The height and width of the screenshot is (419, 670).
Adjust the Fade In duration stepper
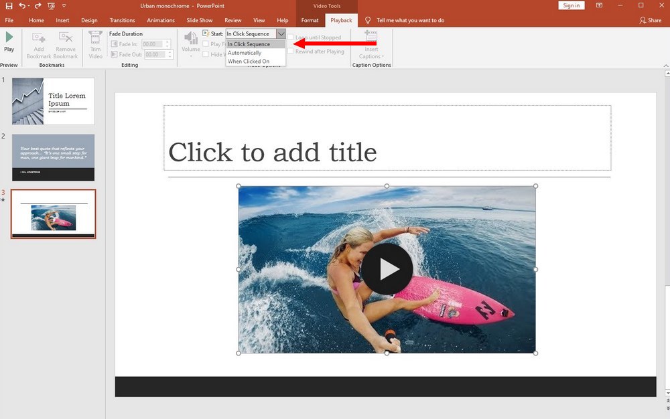(167, 44)
